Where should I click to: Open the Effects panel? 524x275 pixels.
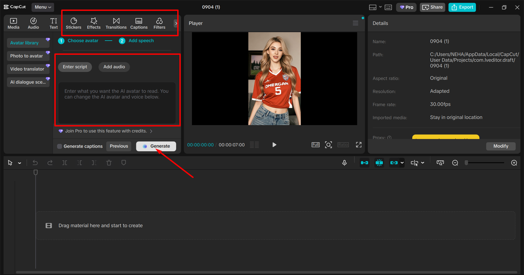click(94, 23)
